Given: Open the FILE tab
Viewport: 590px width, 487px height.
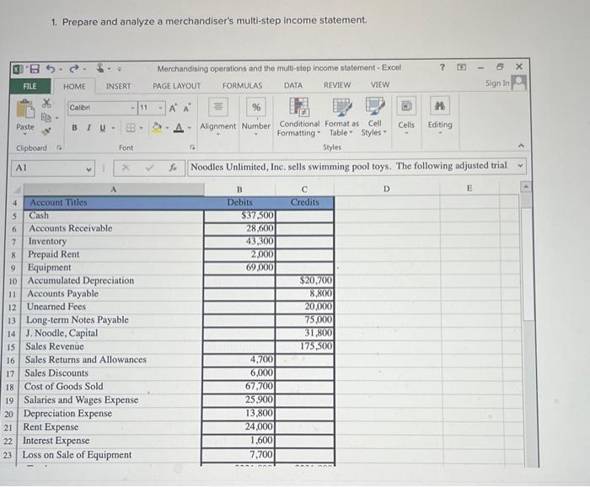Looking at the screenshot, I should pos(29,86).
